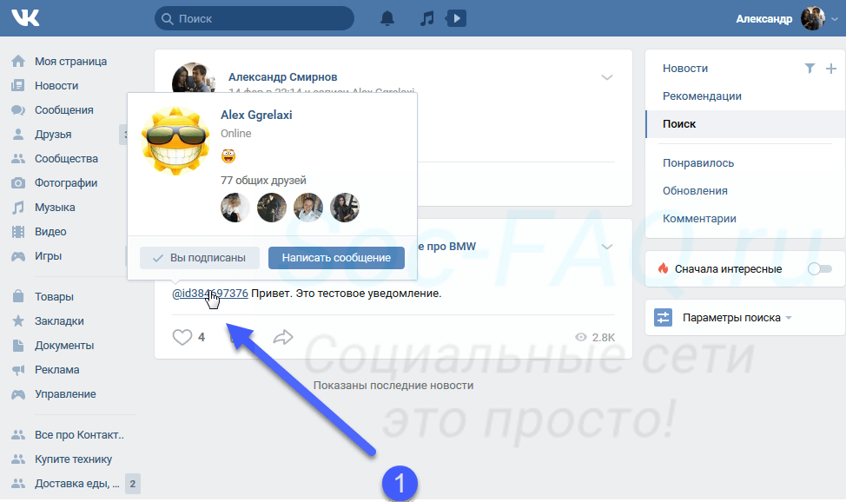This screenshot has height=502, width=846.
Task: Open the music note icon in header
Action: click(426, 18)
